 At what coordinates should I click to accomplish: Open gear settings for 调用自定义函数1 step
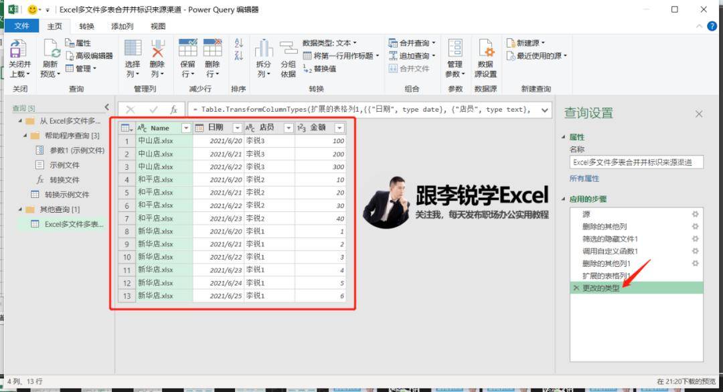695,252
